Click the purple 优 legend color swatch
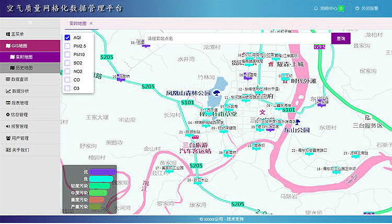Screen dimensions: 392x224 [x=101, y=172]
